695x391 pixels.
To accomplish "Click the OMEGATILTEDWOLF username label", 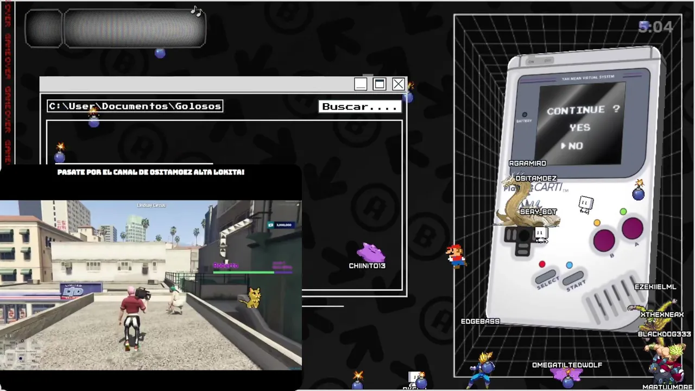I will (x=567, y=365).
